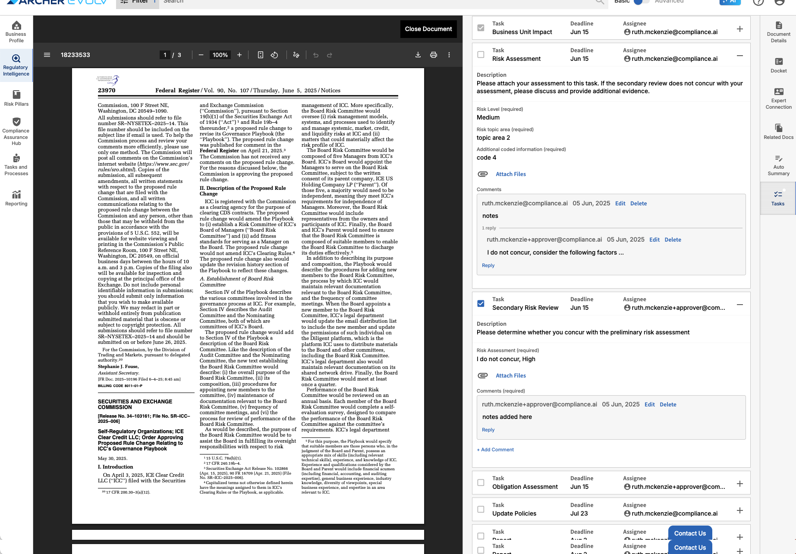Open the user account icon
The width and height of the screenshot is (796, 554).
[x=779, y=2]
